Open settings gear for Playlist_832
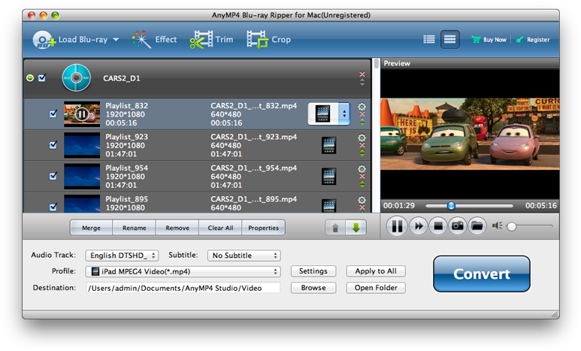Screen dimensions: 581x351 tap(362, 107)
